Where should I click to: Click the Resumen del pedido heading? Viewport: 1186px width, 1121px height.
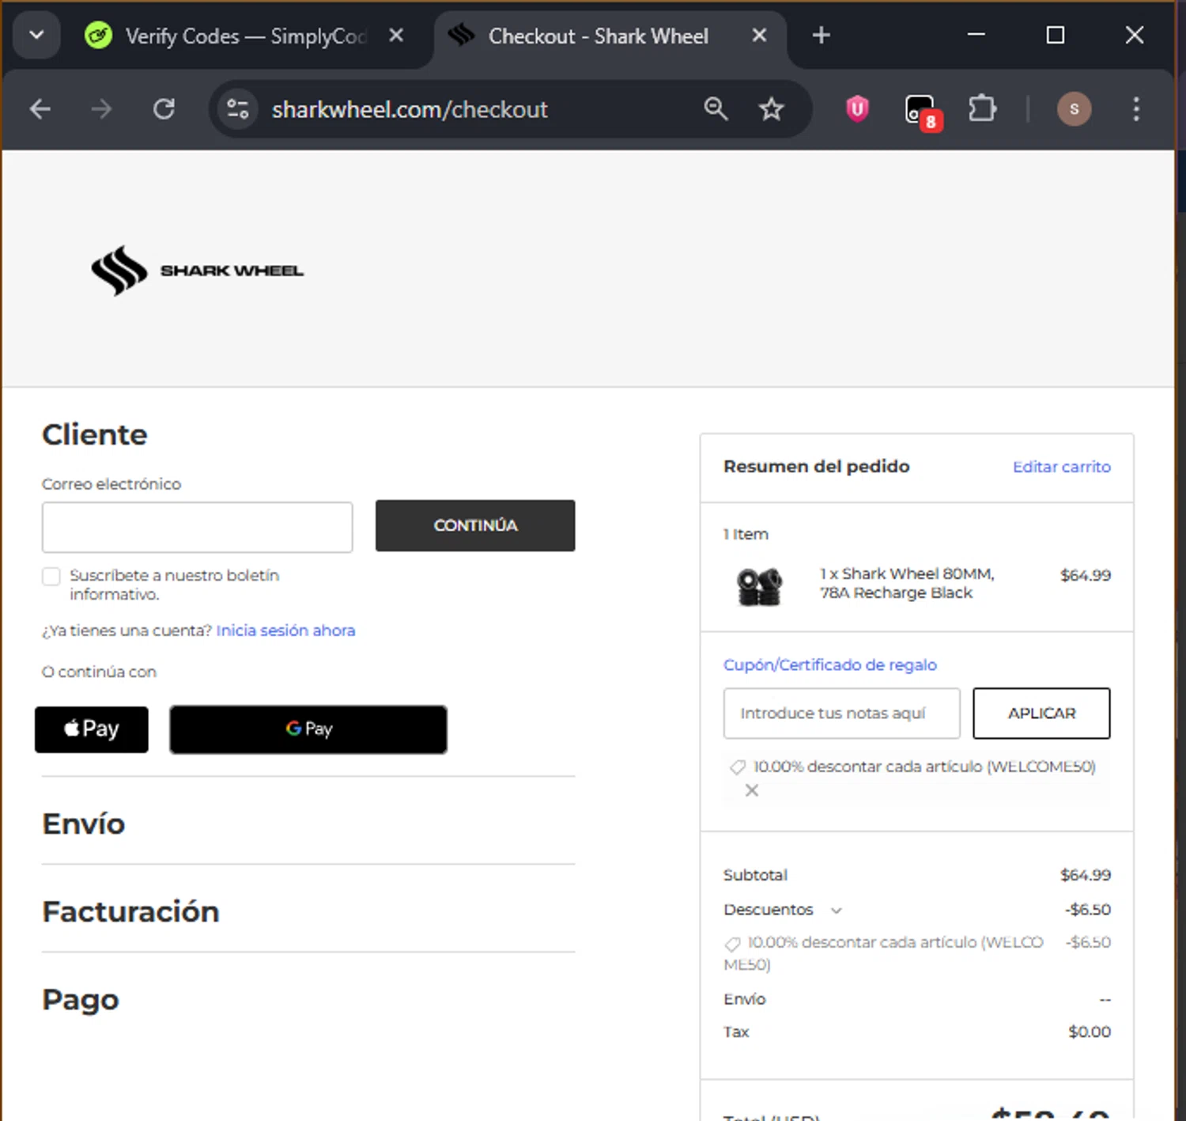point(817,467)
